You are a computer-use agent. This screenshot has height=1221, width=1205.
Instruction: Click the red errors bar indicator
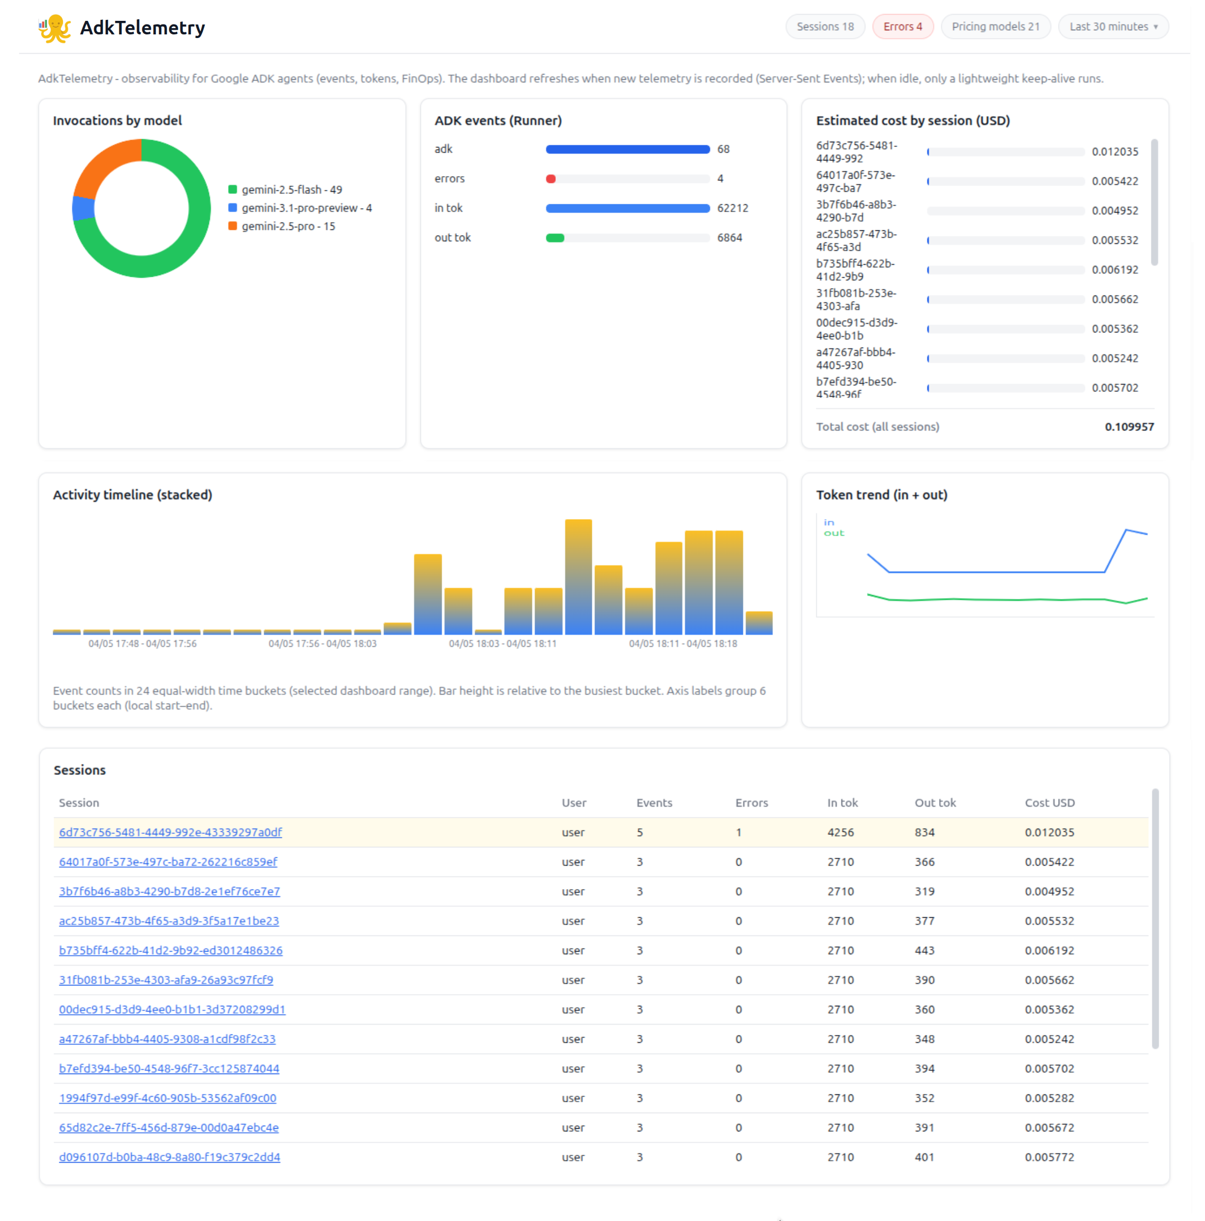point(550,179)
